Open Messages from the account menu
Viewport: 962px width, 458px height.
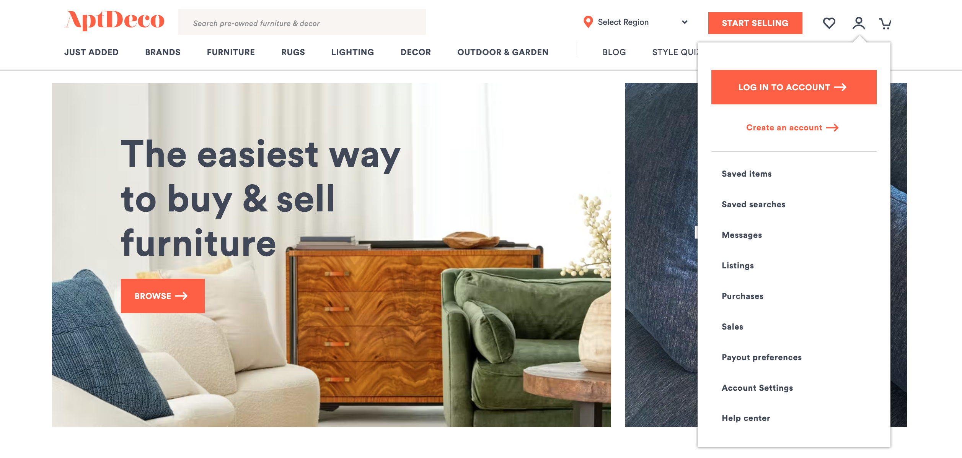click(742, 235)
